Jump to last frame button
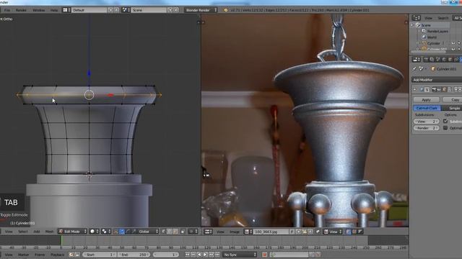 tap(217, 255)
